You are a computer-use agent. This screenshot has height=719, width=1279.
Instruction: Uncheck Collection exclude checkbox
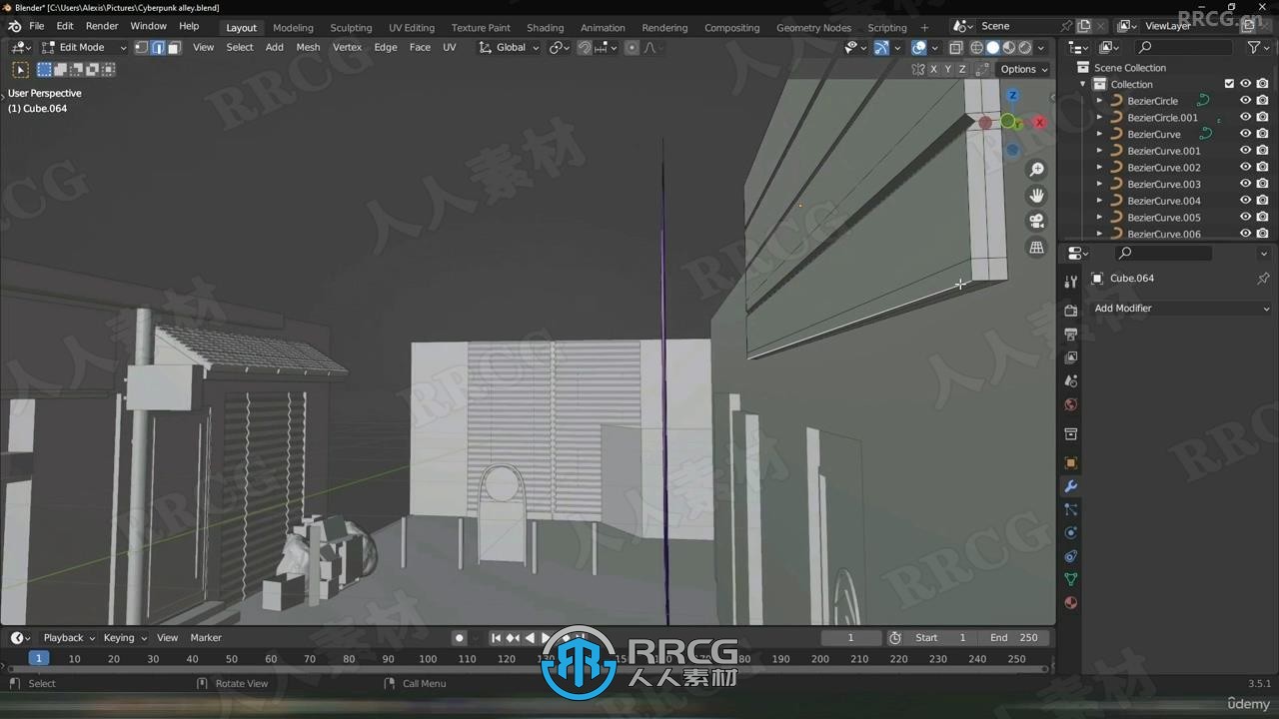click(x=1229, y=84)
